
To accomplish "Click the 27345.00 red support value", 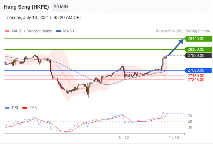I will [x=196, y=80].
